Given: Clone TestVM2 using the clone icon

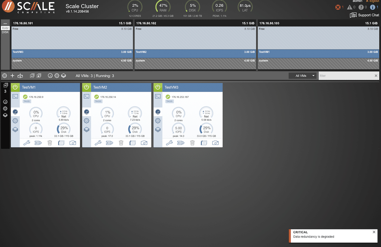Looking at the screenshot, I should 132,143.
